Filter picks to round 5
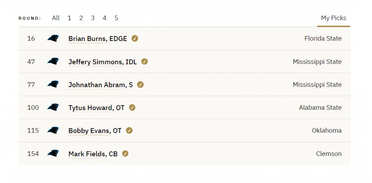372x183 pixels. pyautogui.click(x=116, y=18)
